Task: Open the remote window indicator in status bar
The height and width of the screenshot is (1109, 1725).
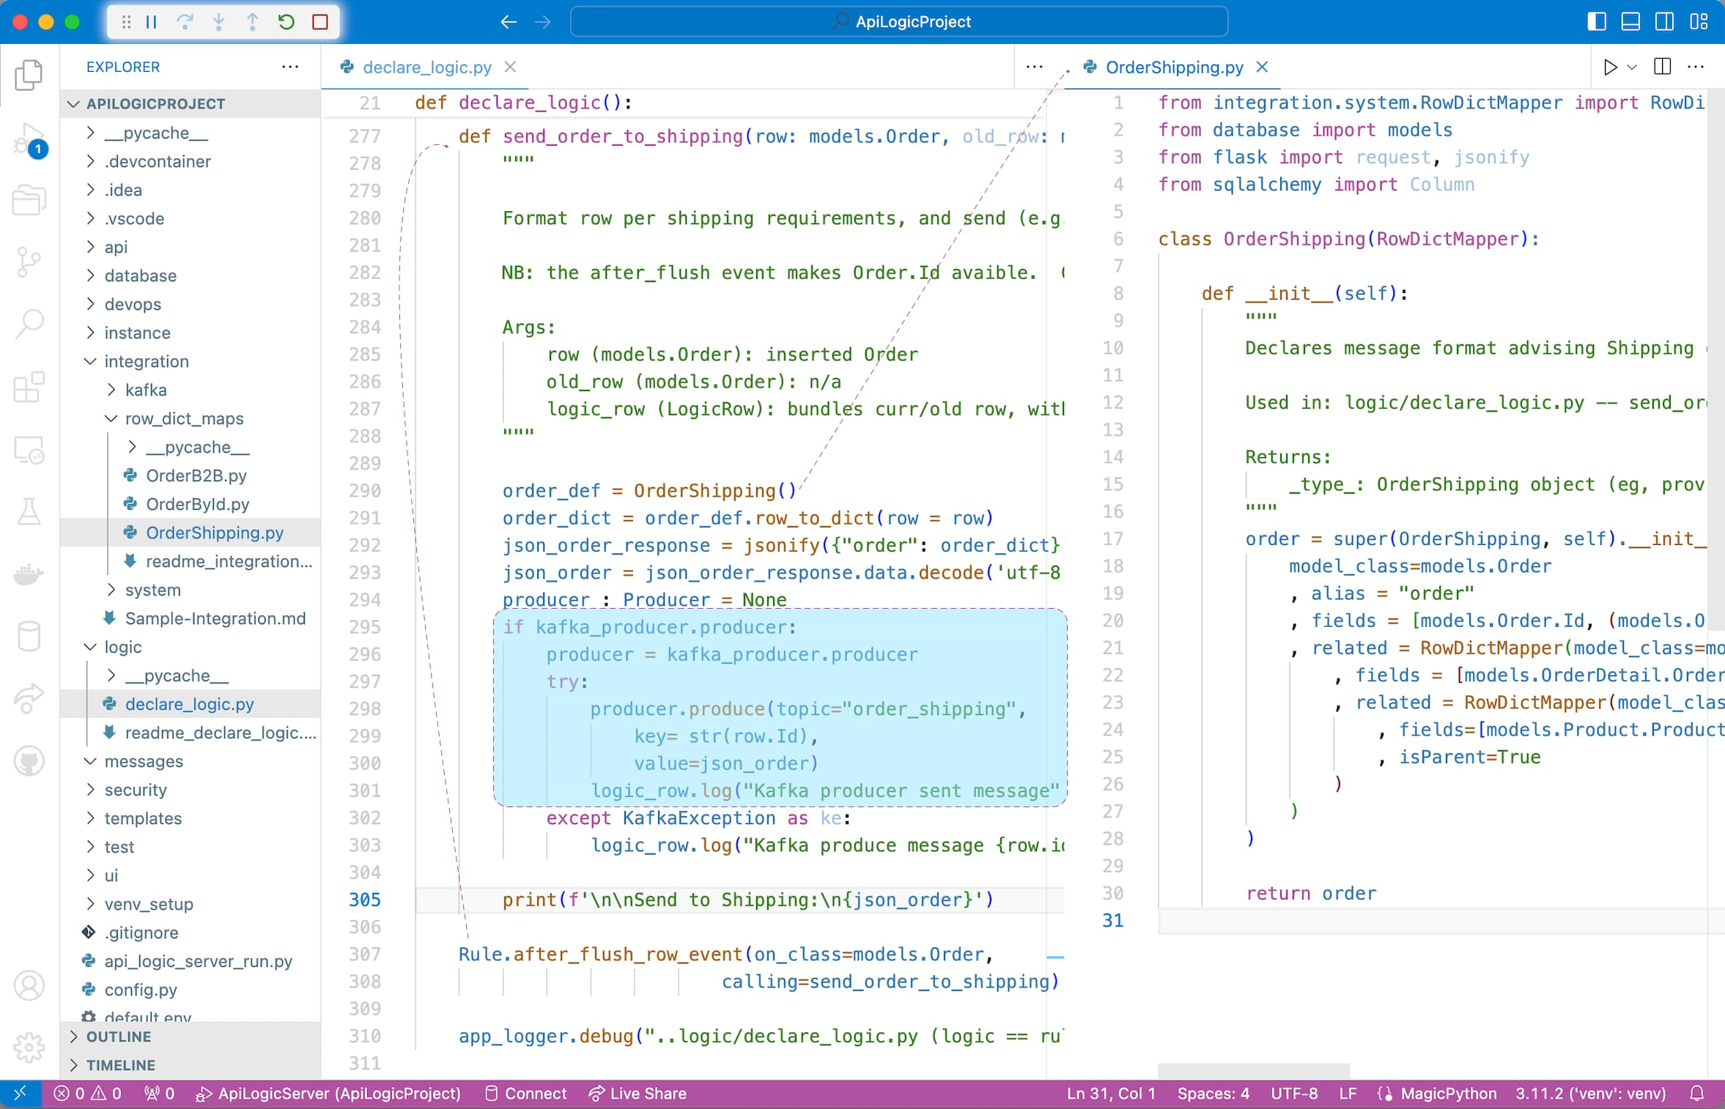Action: 21,1094
